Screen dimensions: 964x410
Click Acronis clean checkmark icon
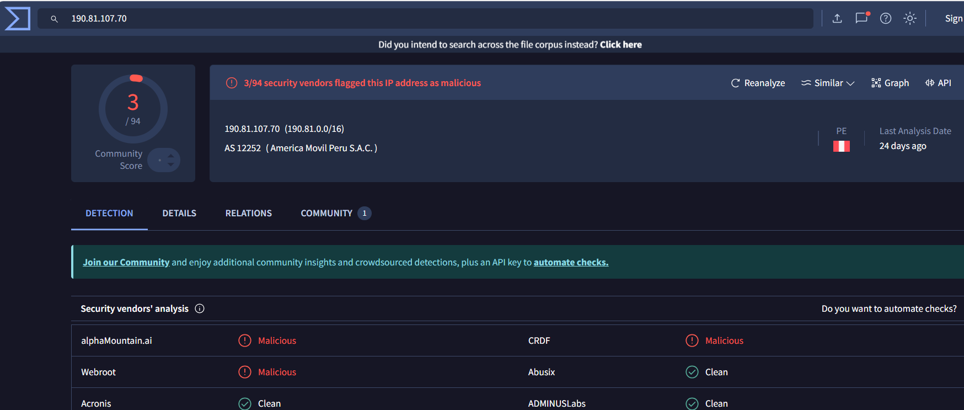[245, 403]
